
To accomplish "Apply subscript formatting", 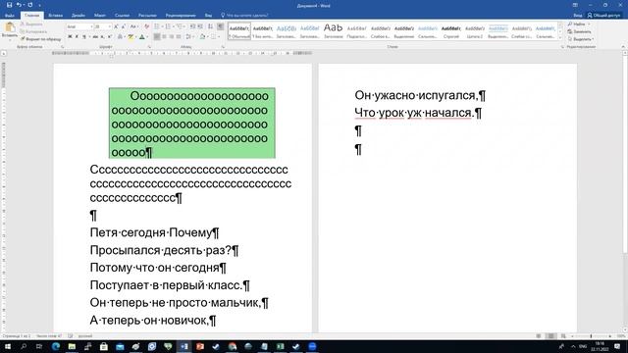I will pyautogui.click(x=102, y=36).
